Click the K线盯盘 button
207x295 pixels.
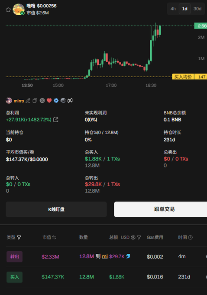click(56, 210)
